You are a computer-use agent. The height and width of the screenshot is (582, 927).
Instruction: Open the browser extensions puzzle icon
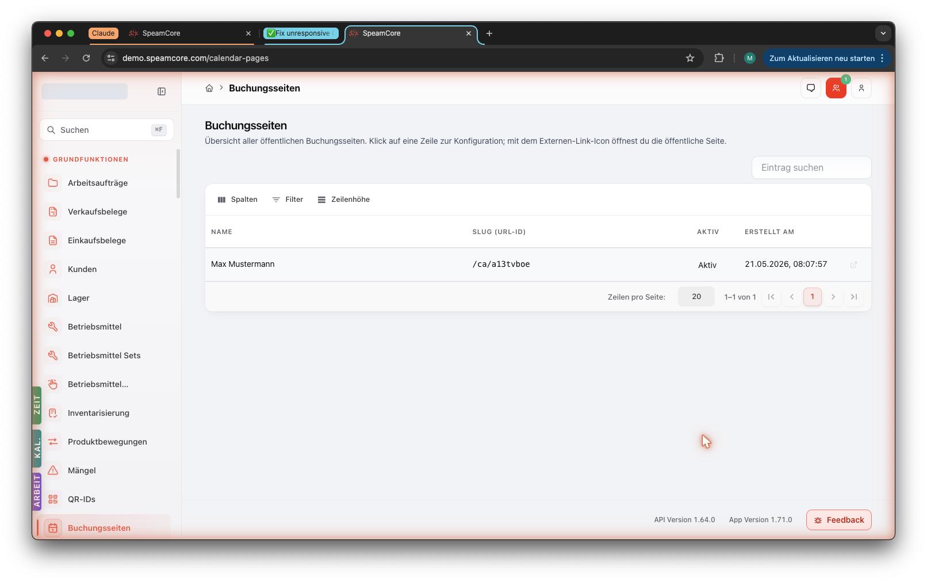(719, 58)
